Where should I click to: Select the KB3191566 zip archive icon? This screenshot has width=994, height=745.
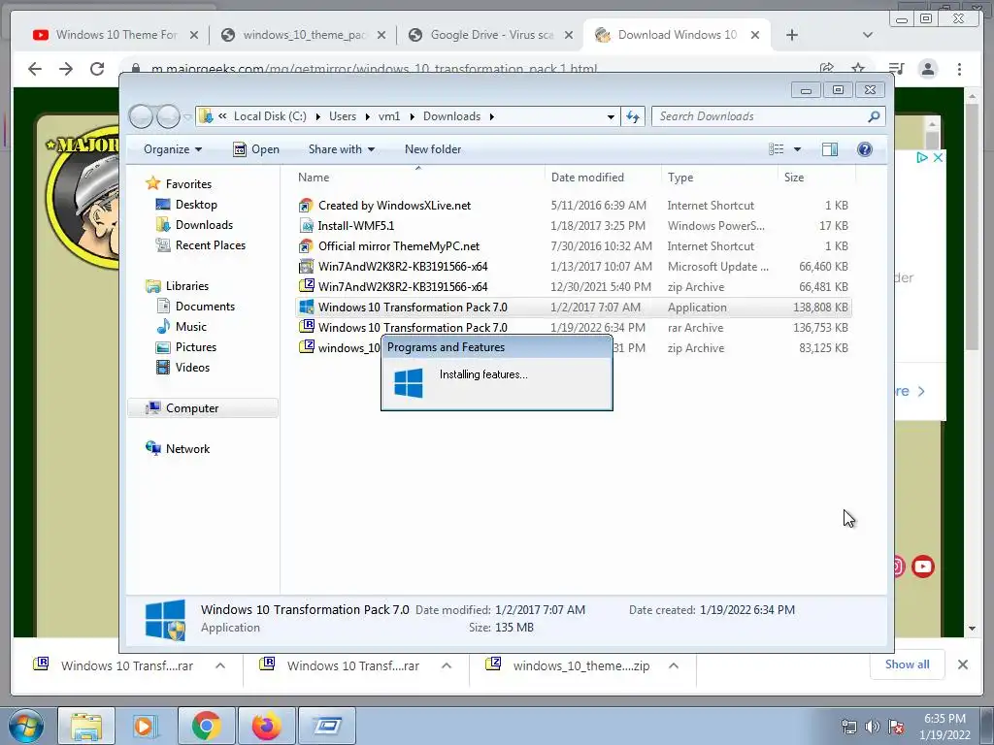click(306, 286)
